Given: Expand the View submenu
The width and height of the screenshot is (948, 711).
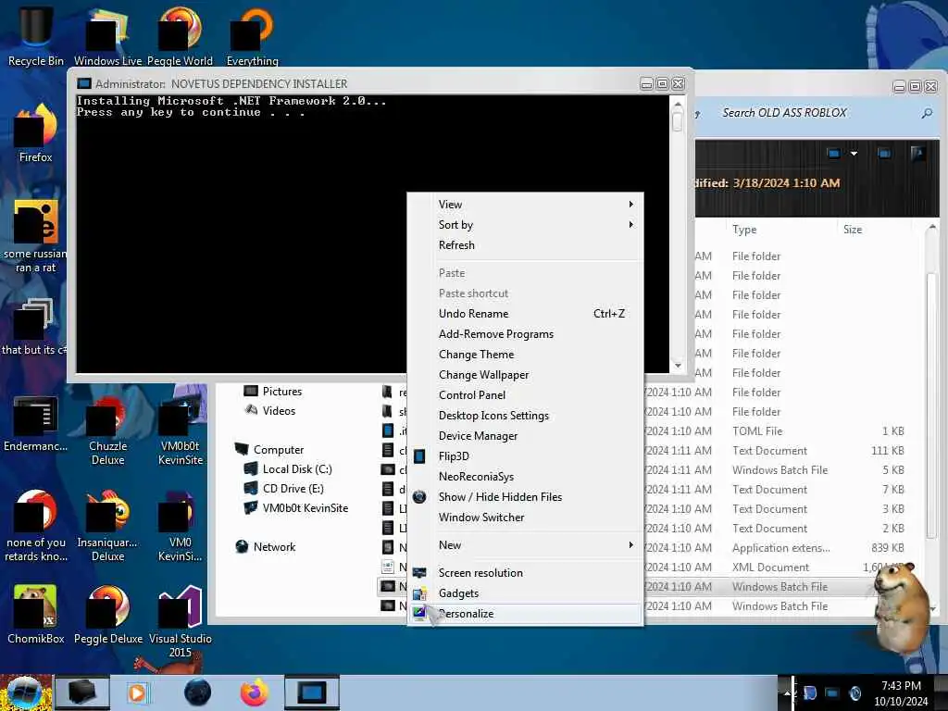Looking at the screenshot, I should click(x=525, y=205).
